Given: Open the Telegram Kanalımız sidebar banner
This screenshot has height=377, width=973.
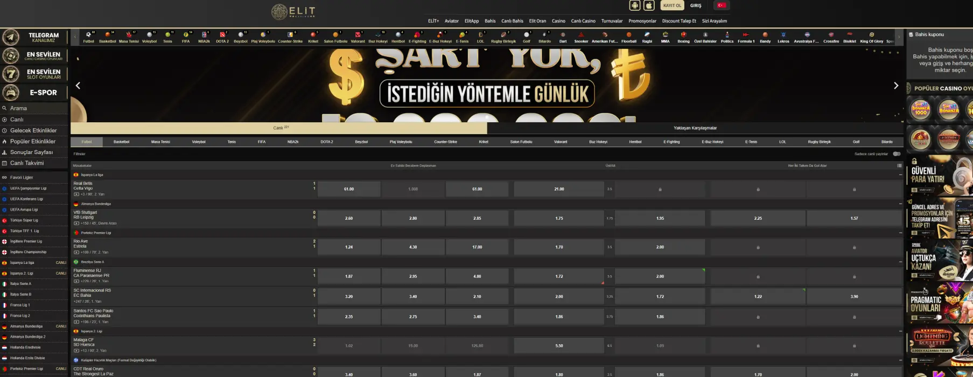Looking at the screenshot, I should pyautogui.click(x=34, y=37).
